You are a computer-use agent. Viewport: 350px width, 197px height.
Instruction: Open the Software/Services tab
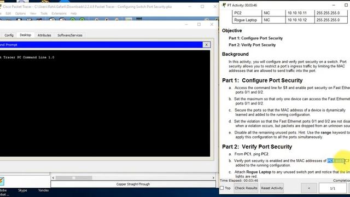tap(70, 35)
